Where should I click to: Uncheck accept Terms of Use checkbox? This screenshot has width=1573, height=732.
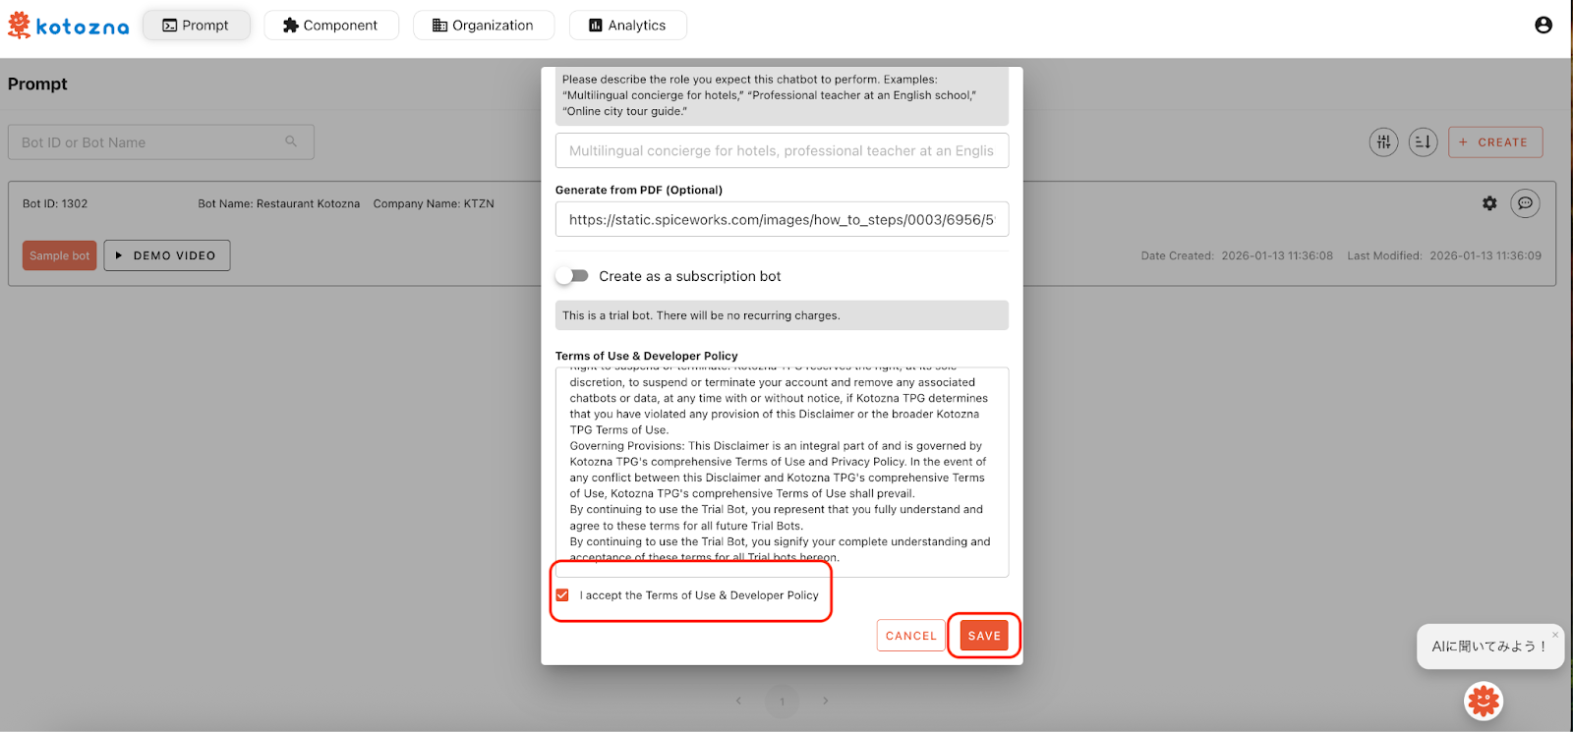click(562, 595)
